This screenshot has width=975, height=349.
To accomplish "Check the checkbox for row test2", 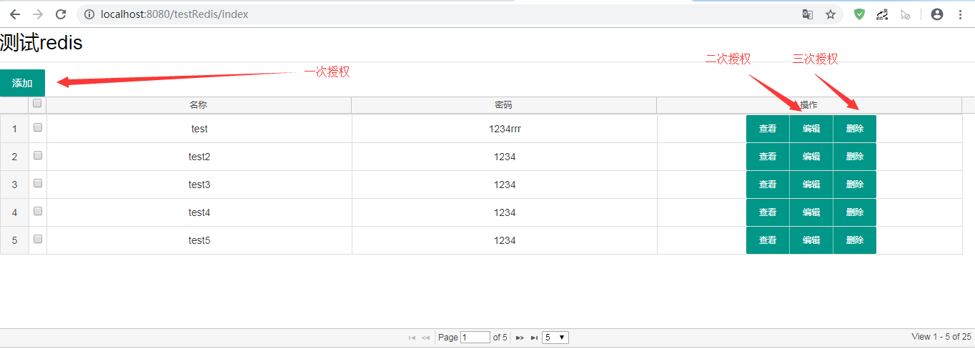I will click(38, 155).
